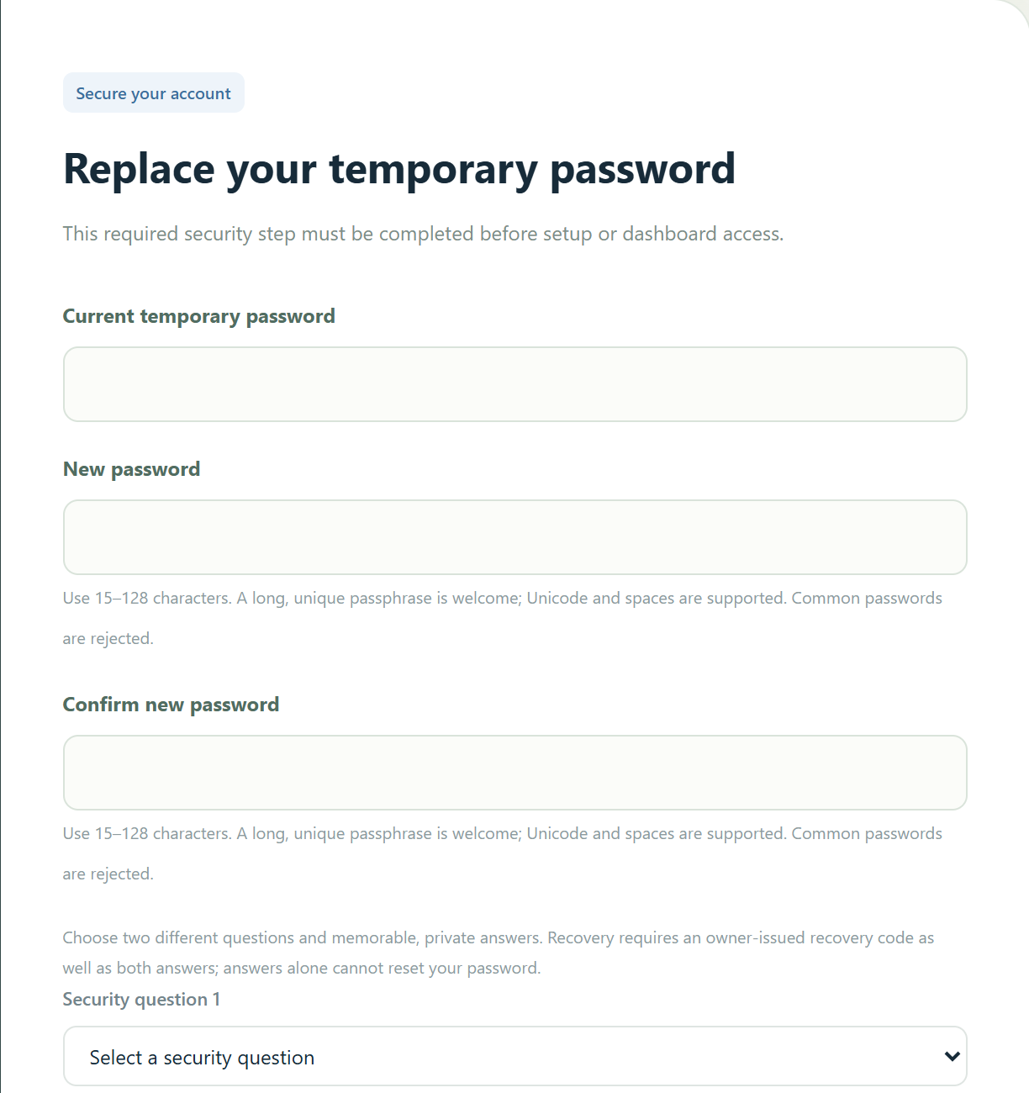Open the Security question 1 dropdown

click(x=514, y=1056)
